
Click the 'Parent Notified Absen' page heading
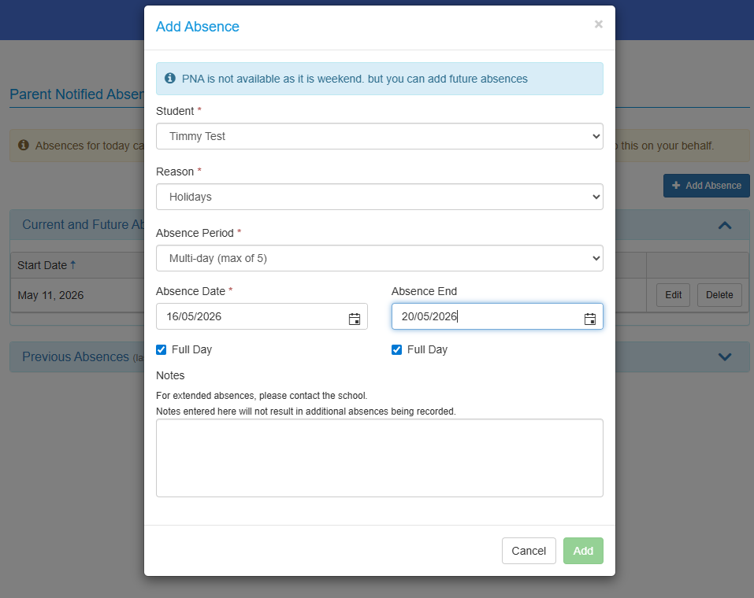[x=77, y=94]
